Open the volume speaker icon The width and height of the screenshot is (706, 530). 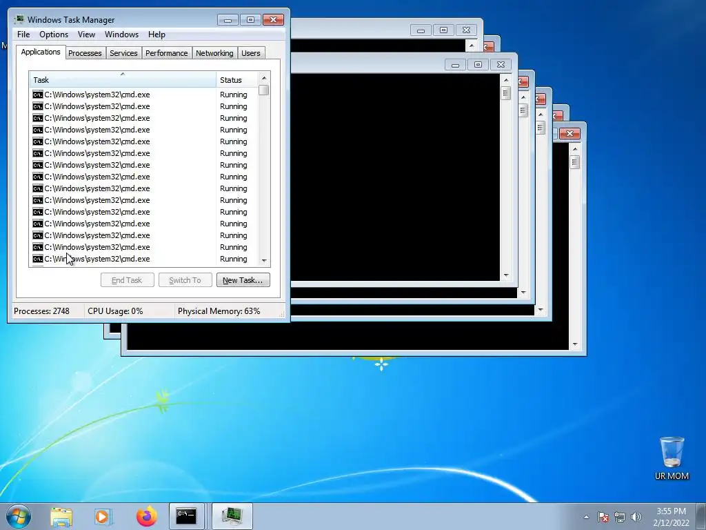pyautogui.click(x=636, y=517)
